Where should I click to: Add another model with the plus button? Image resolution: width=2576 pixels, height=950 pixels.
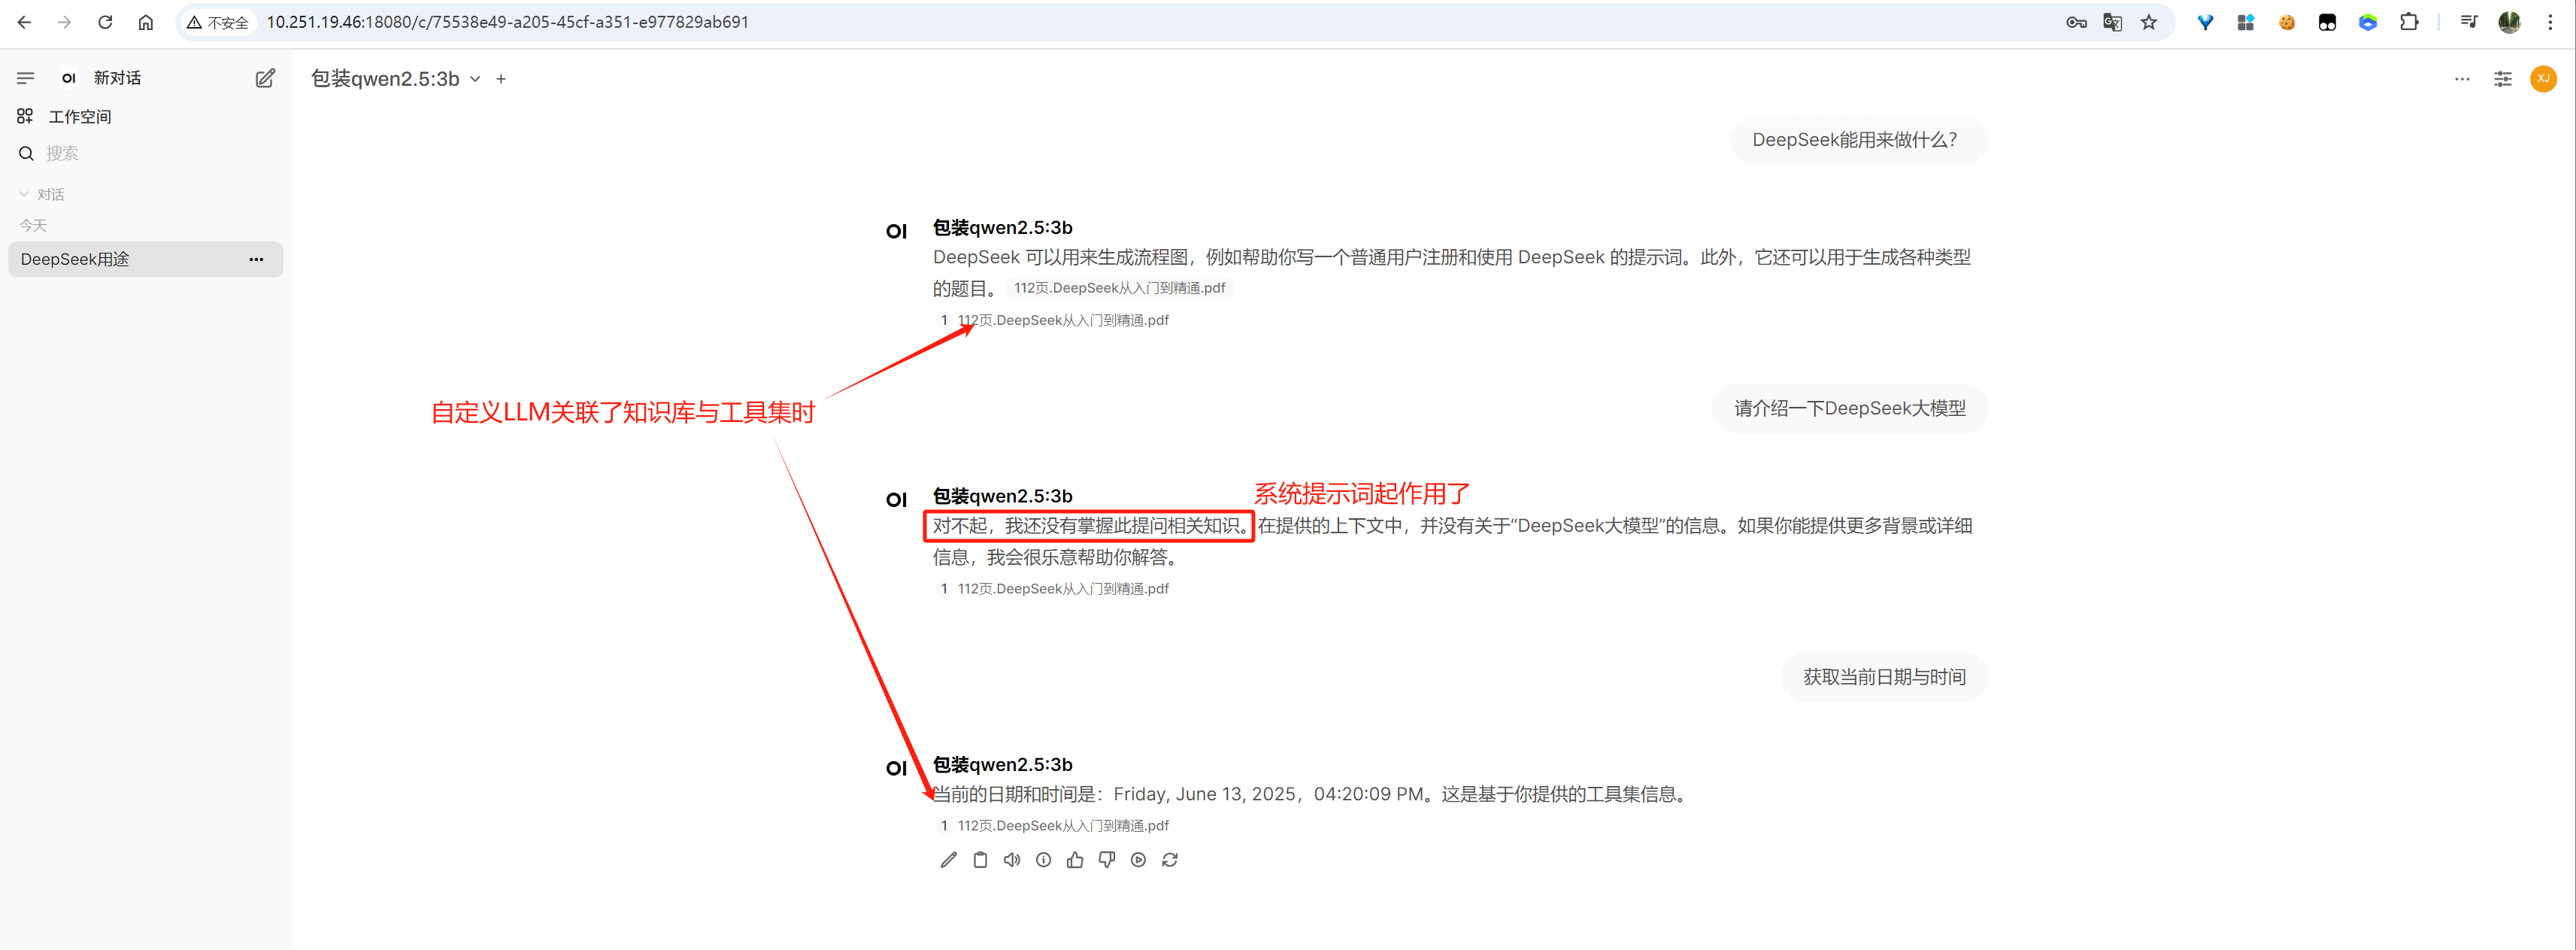[x=501, y=79]
